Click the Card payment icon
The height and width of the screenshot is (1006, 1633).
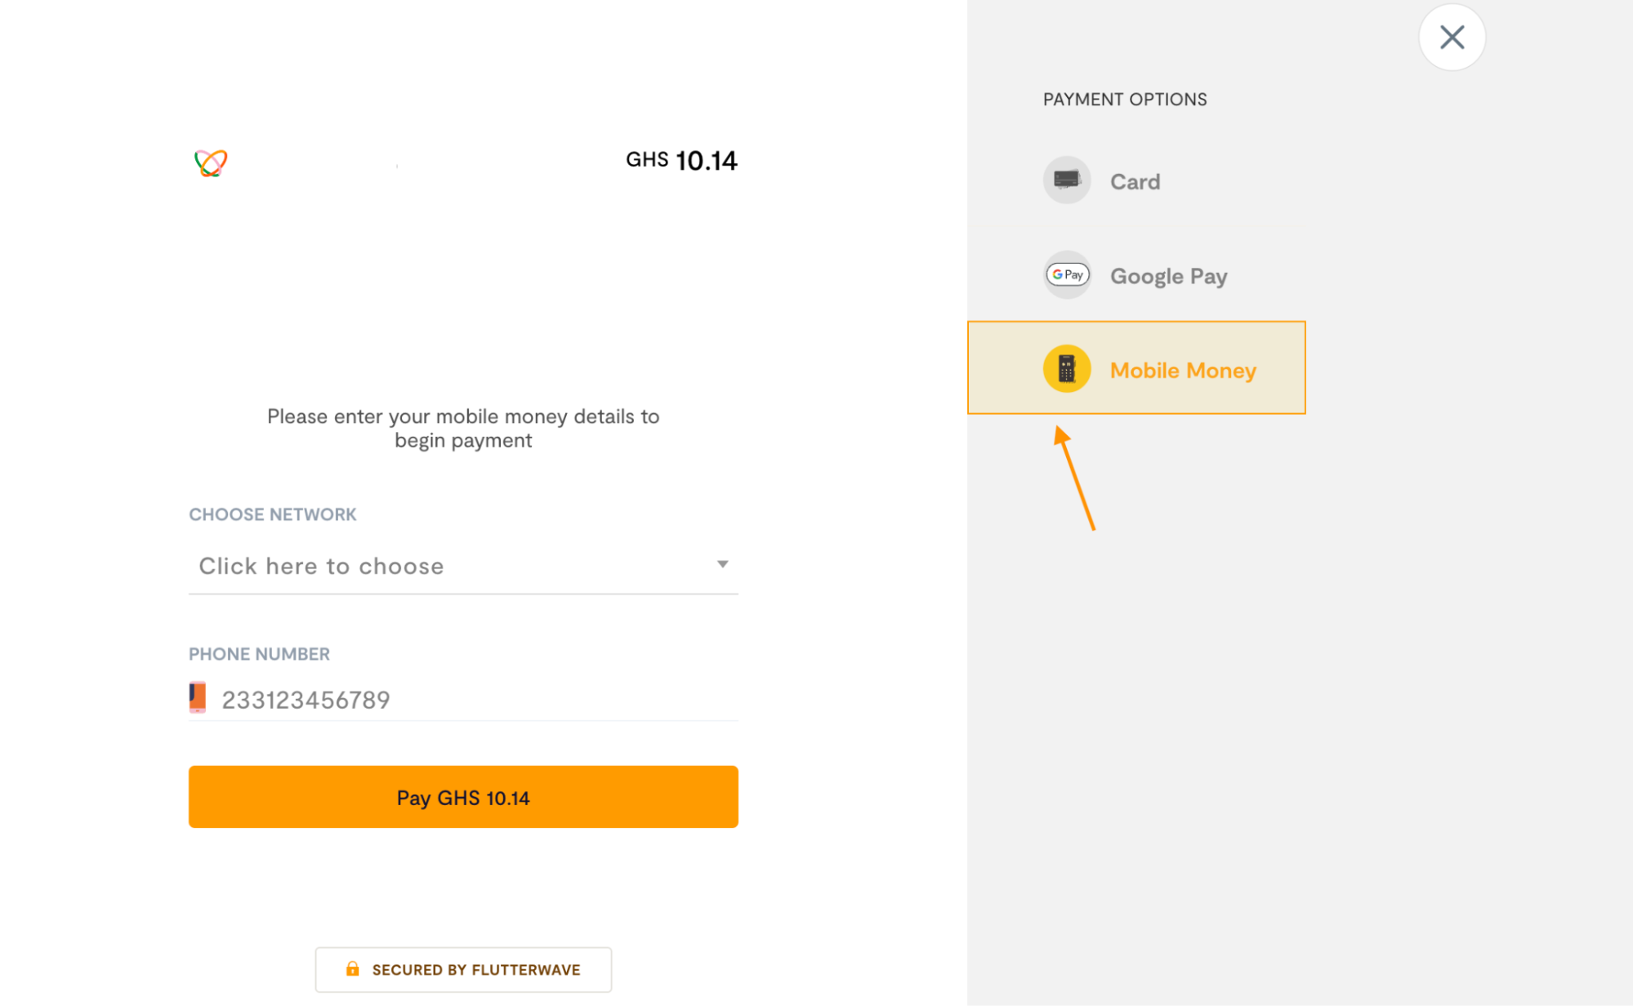(x=1066, y=180)
